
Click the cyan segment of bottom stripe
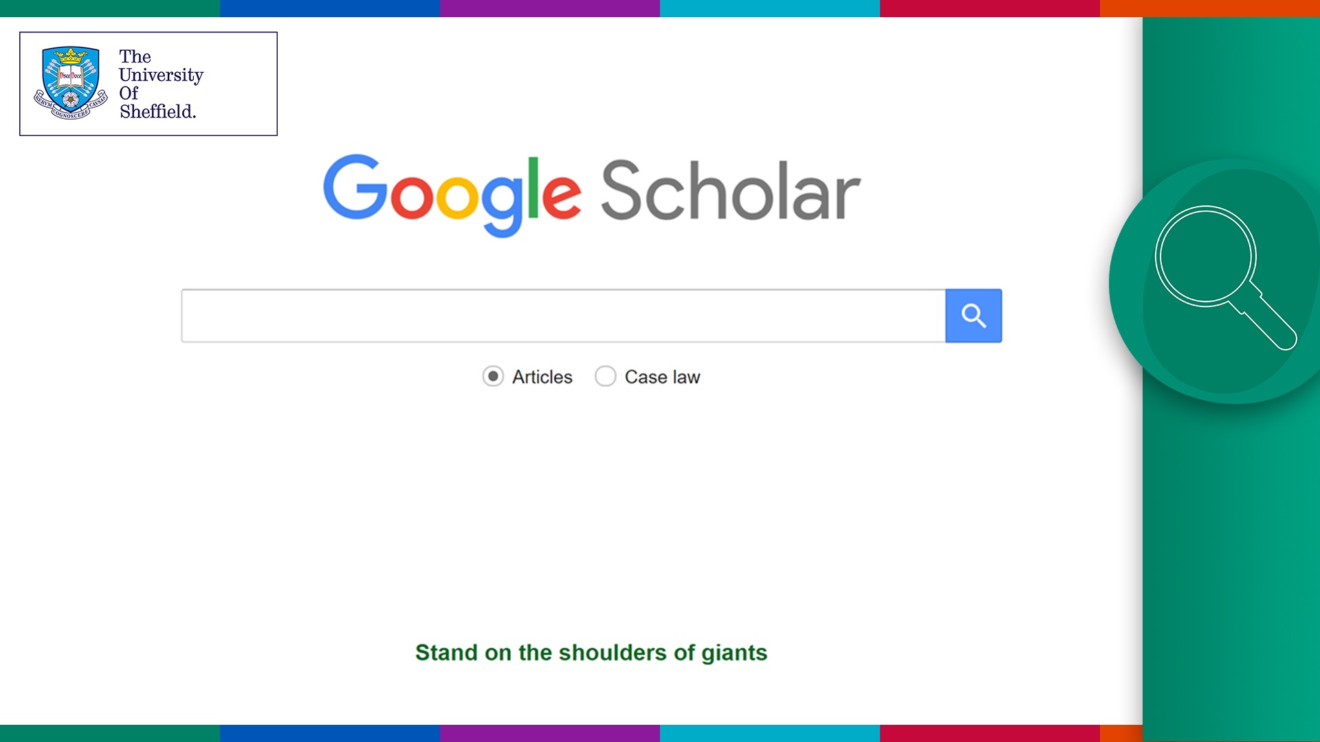coord(770,733)
